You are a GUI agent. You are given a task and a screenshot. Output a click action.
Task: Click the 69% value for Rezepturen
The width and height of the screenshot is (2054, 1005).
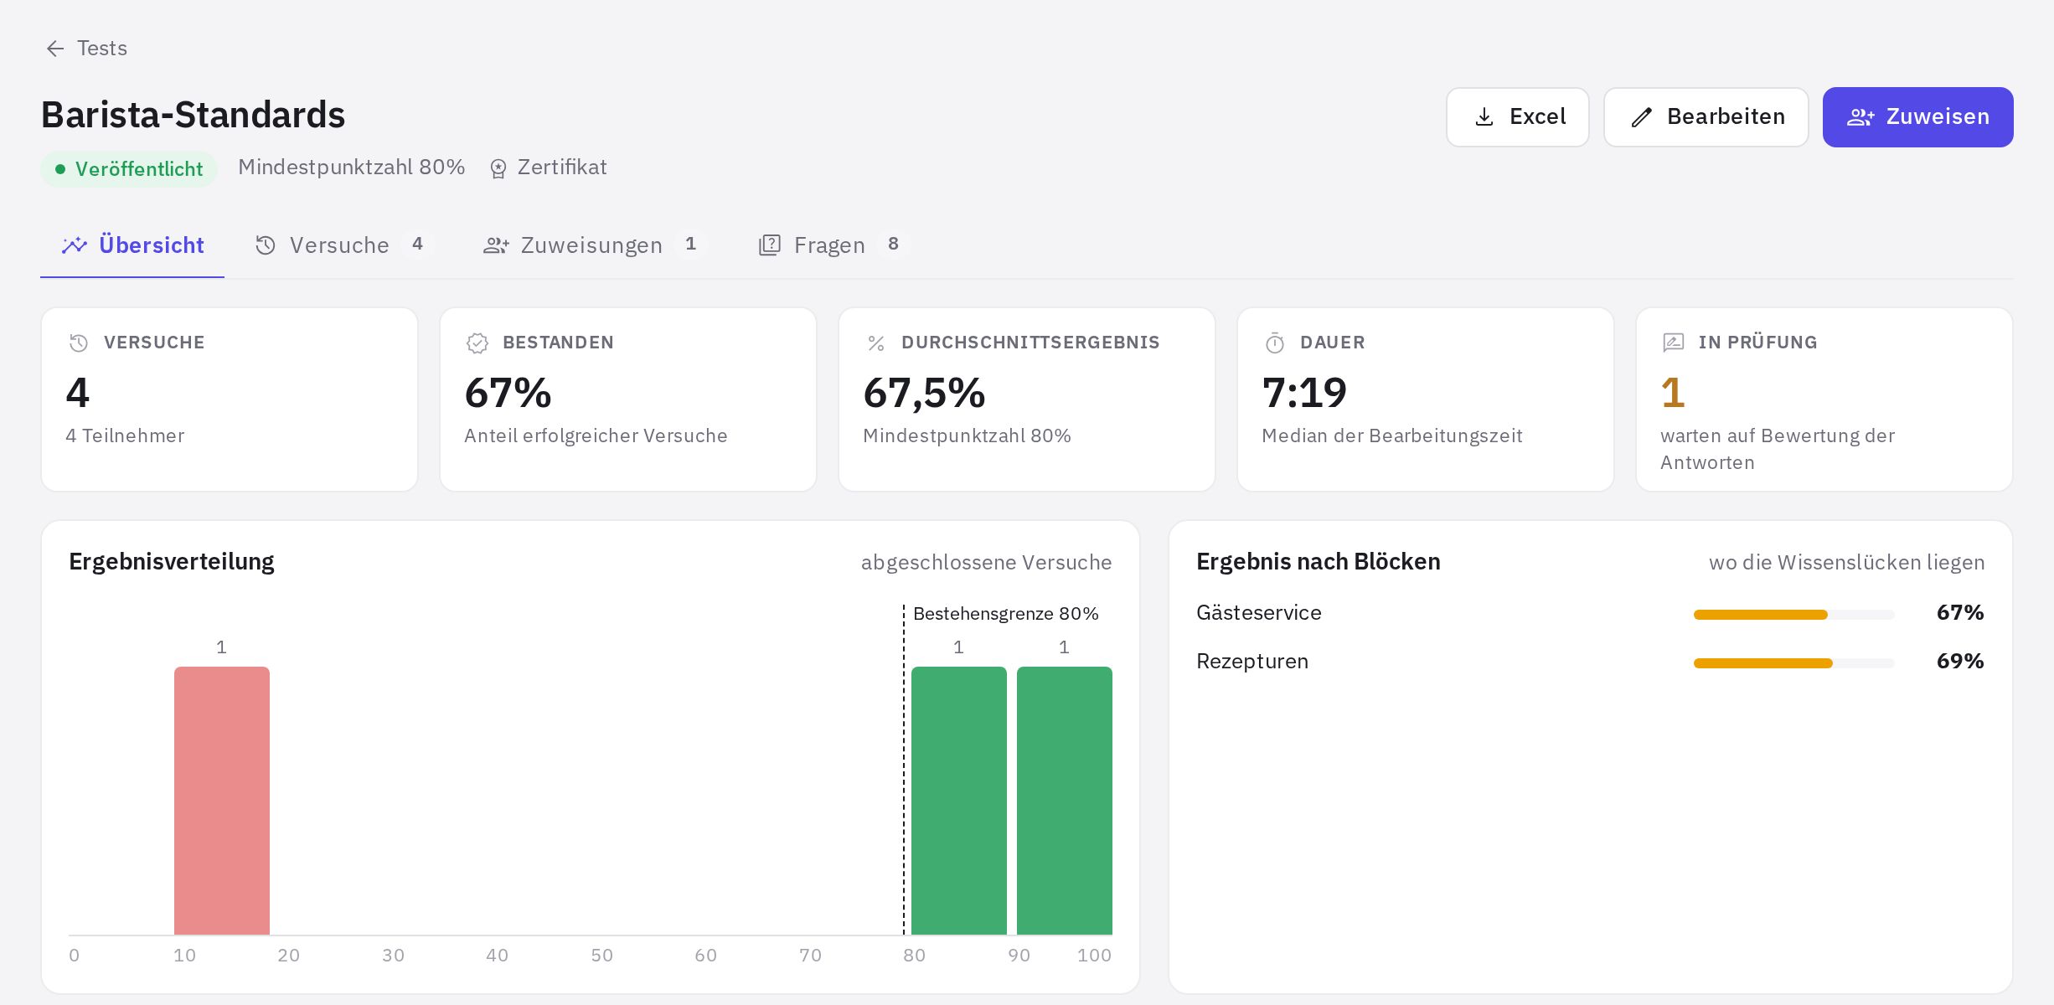[1960, 662]
